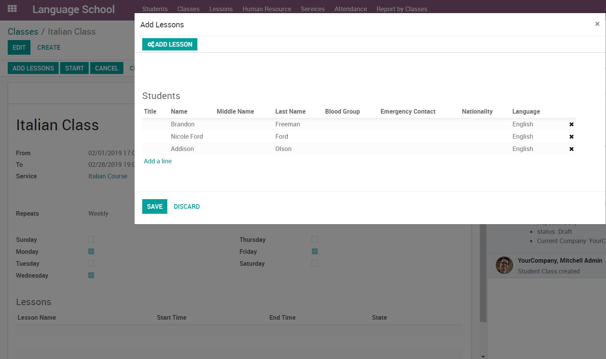Save the Add Lessons form
The width and height of the screenshot is (606, 359).
tap(155, 206)
